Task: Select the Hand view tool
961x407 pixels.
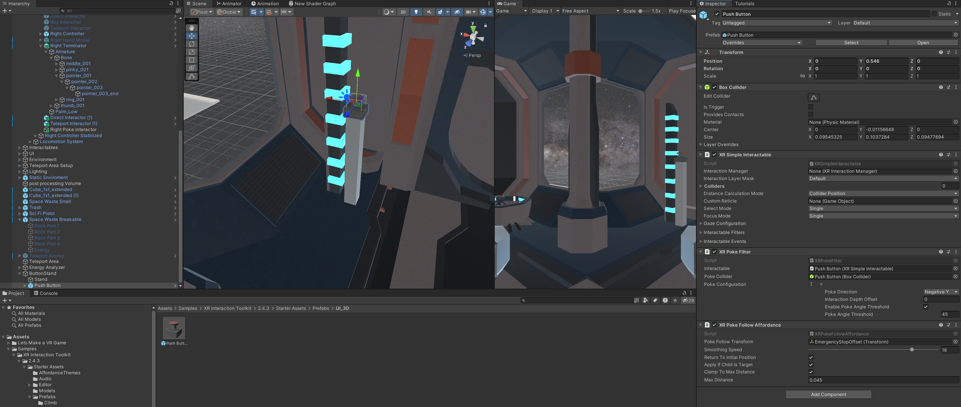Action: click(191, 28)
